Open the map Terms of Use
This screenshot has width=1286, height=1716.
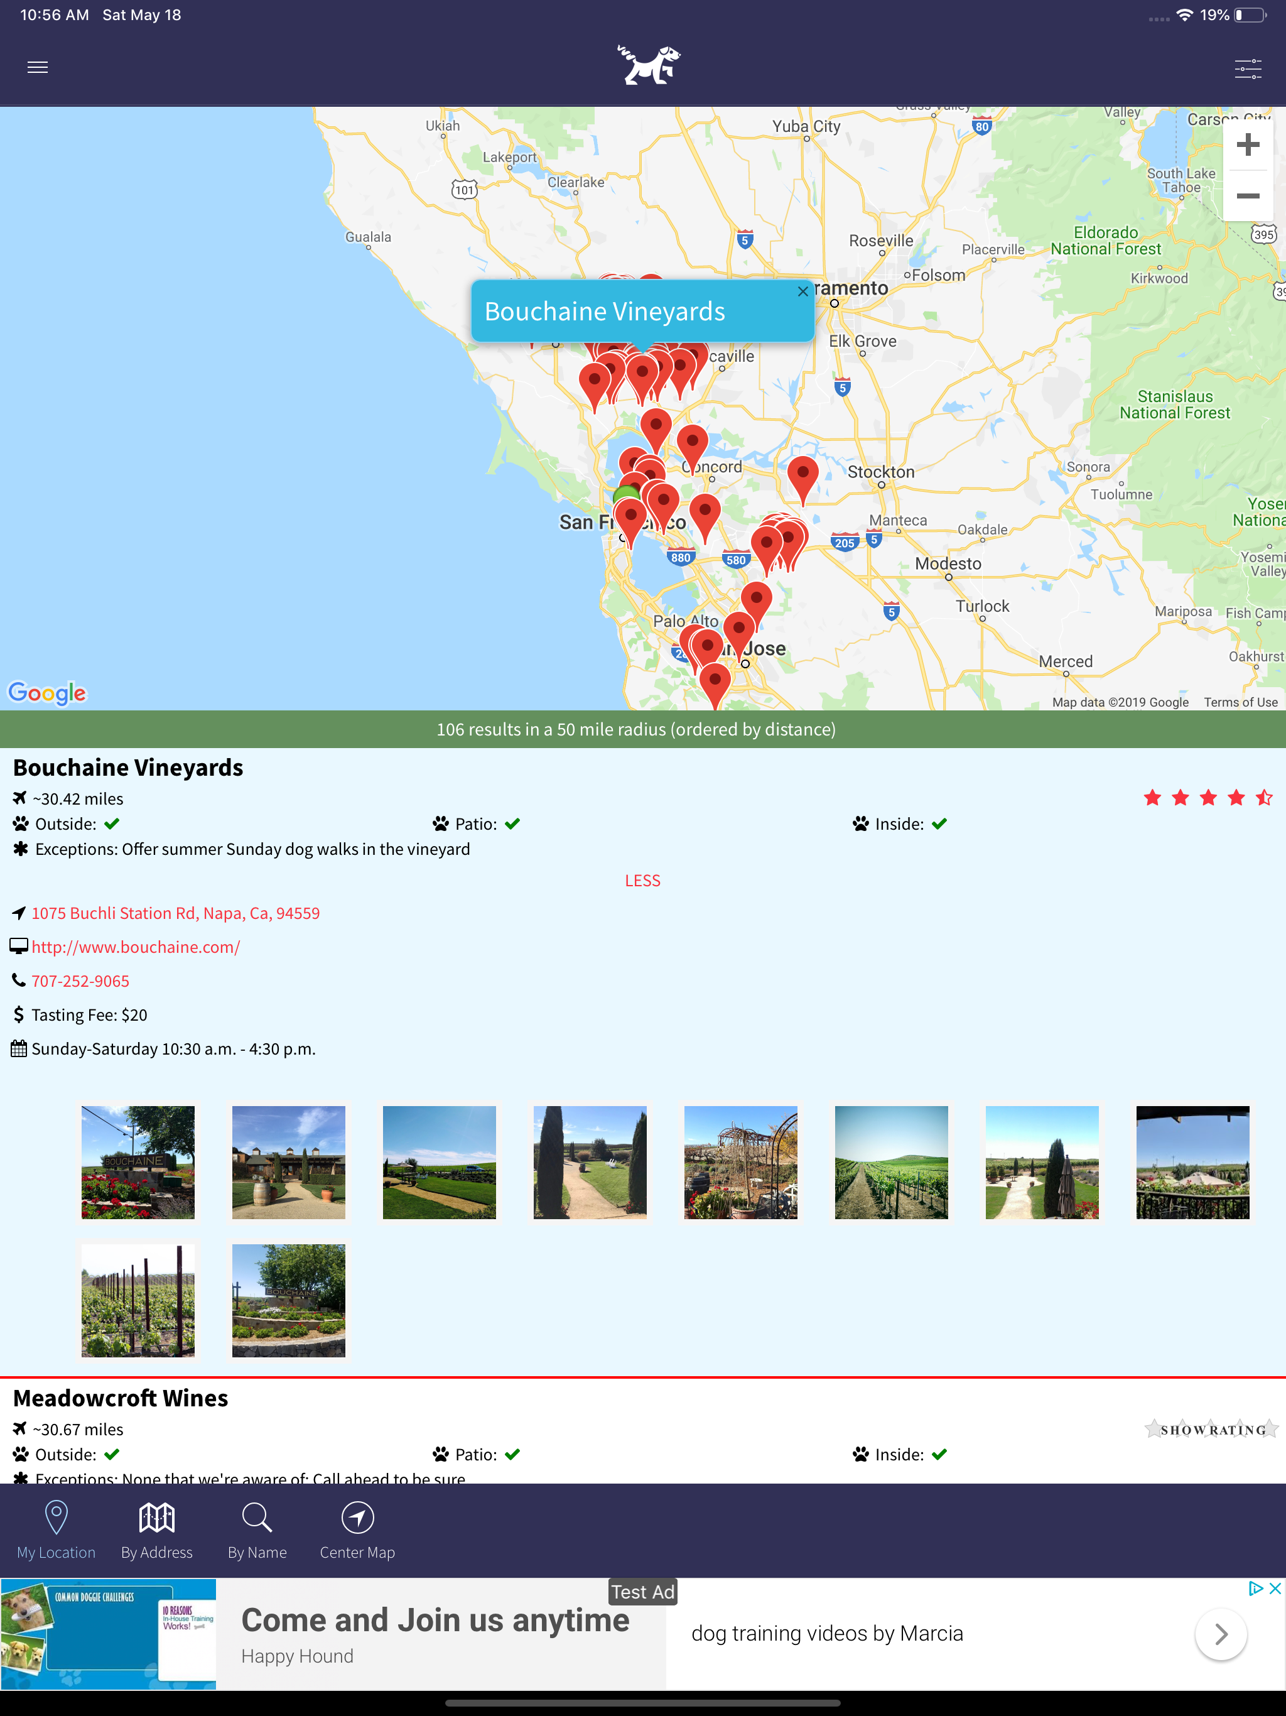click(1240, 702)
